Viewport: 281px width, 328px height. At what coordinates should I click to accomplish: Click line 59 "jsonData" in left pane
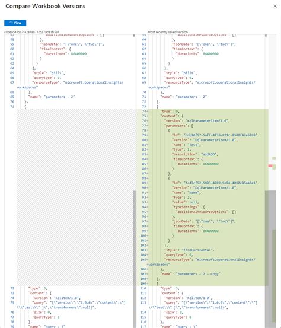[72, 44]
